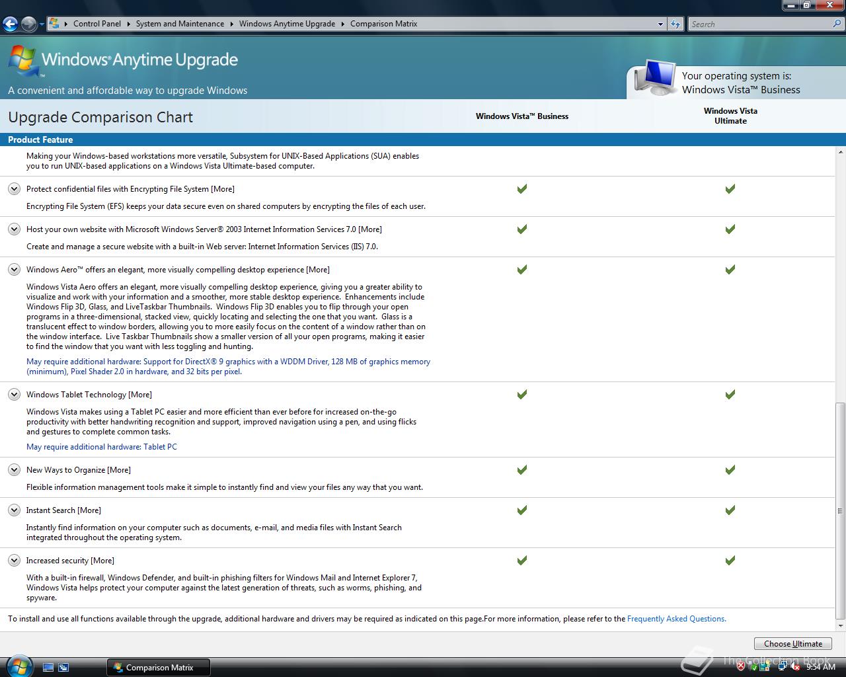846x677 pixels.
Task: Click 'Windows Tablet Technology [More]' heading
Action: (x=89, y=395)
